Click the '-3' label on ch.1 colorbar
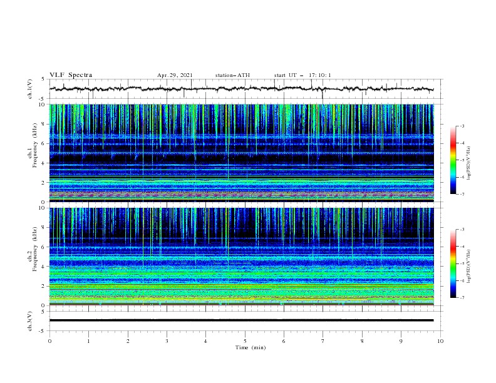The width and height of the screenshot is (496, 383). [x=462, y=126]
